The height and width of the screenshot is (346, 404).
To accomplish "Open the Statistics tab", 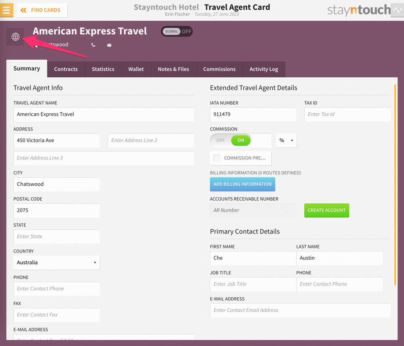I will (103, 69).
